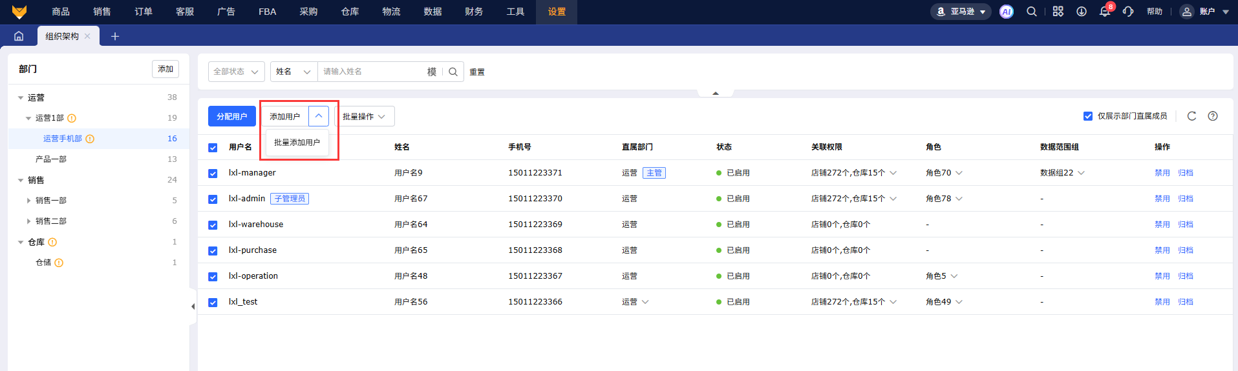1238x371 pixels.
Task: Toggle the select-all header checkbox
Action: pyautogui.click(x=213, y=147)
